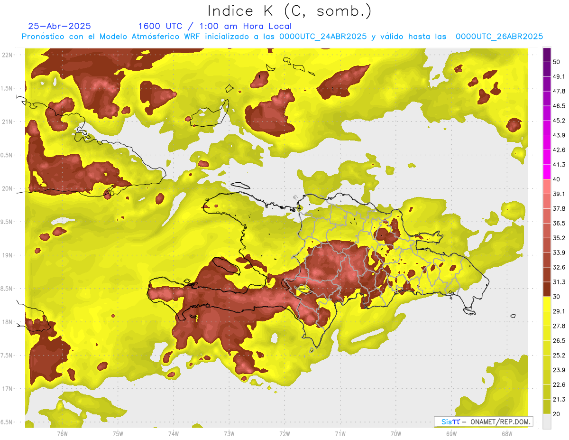
Task: Click the colorbar value "25.2"
Action: [559, 356]
